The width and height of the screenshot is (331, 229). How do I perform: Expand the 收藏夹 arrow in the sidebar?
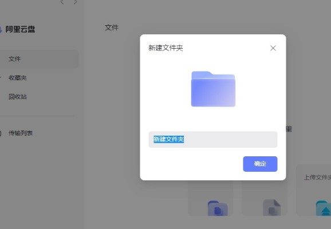point(1,78)
